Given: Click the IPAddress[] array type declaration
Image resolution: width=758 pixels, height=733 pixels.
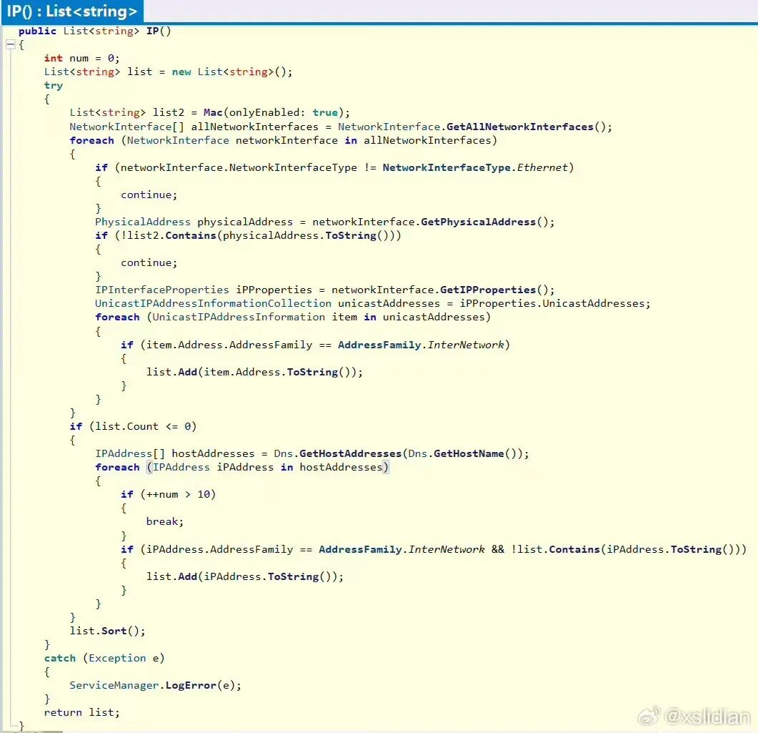Looking at the screenshot, I should click(130, 453).
